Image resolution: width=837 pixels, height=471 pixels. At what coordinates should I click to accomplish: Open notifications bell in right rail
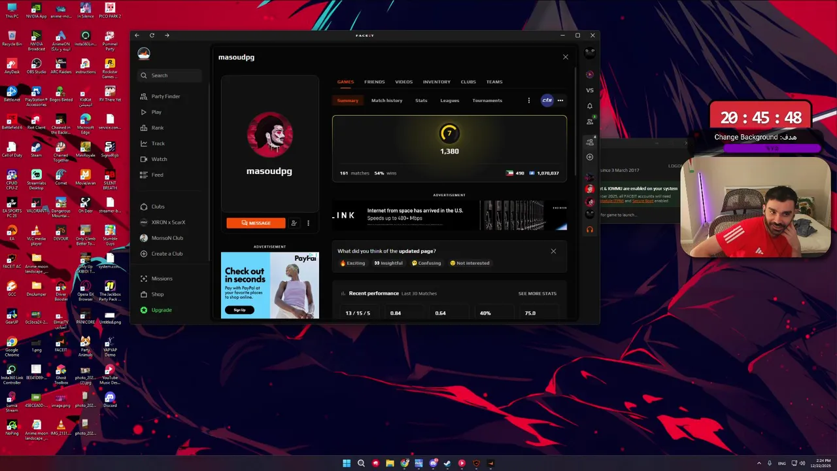click(x=590, y=106)
